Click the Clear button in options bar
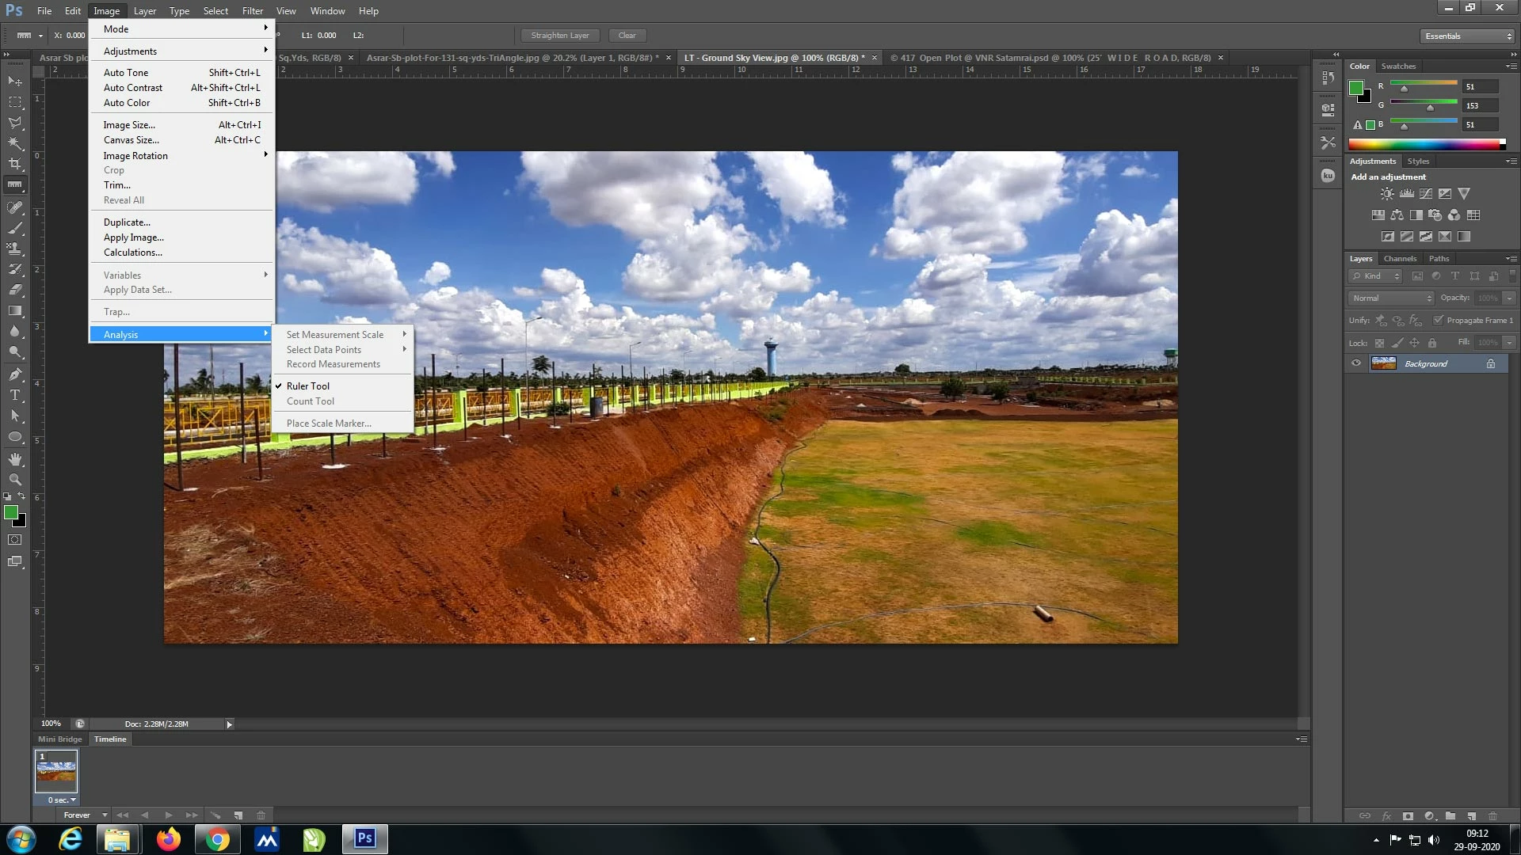This screenshot has width=1521, height=855. [x=627, y=36]
